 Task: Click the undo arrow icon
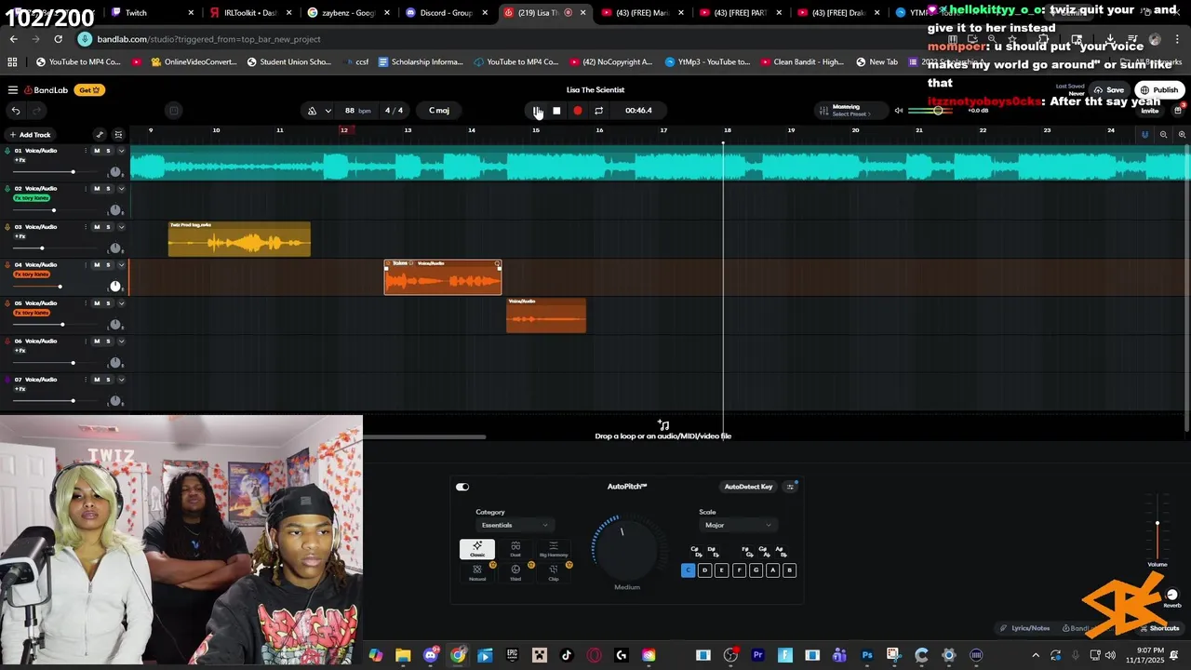(15, 111)
